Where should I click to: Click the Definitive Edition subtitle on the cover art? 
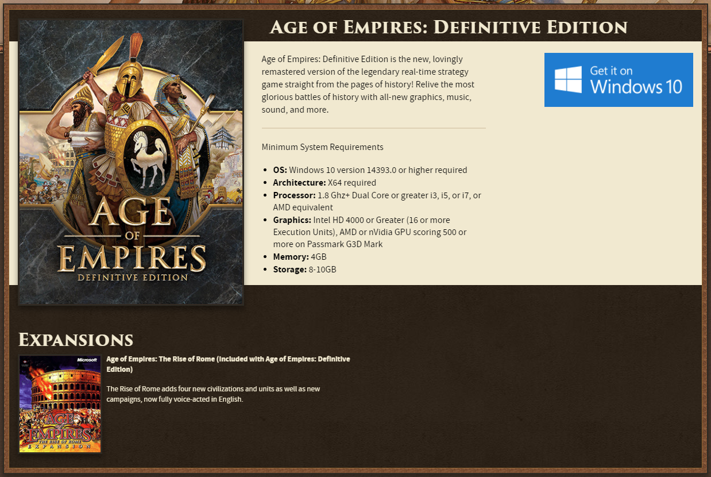[133, 278]
